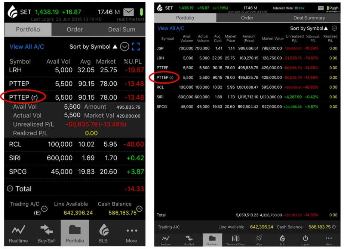Tap the BLS icon in phone bottom bar
Image resolution: width=344 pixels, height=249 pixels.
103,234
